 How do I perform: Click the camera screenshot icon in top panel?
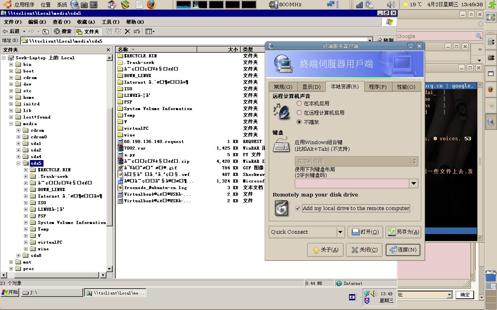(x=84, y=5)
